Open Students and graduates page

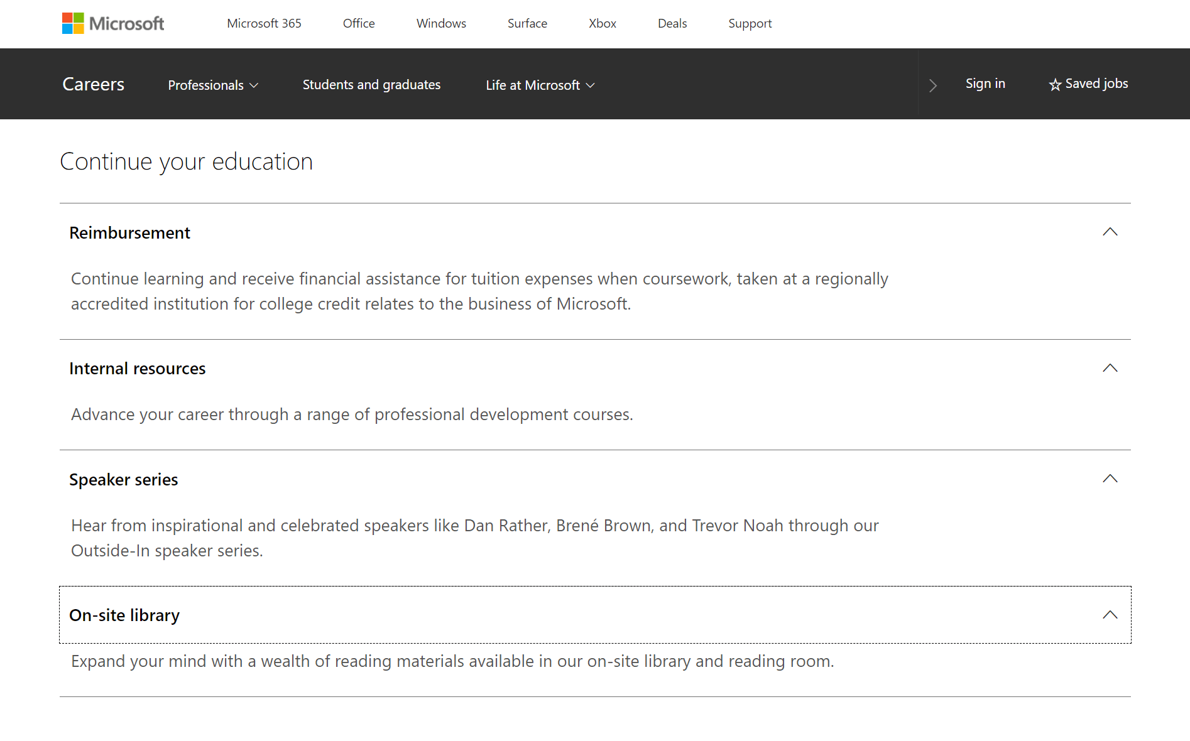pyautogui.click(x=371, y=85)
